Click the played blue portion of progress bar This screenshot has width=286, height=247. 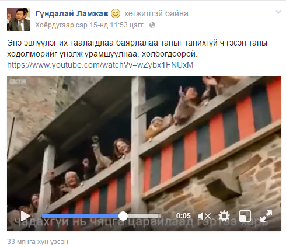coord(81,216)
